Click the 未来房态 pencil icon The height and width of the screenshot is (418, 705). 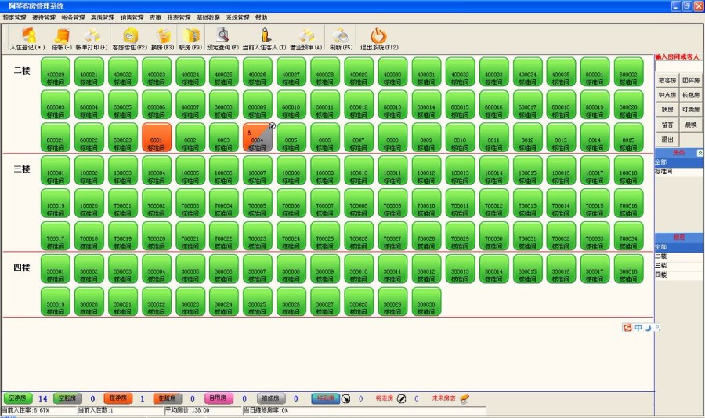pyautogui.click(x=465, y=398)
